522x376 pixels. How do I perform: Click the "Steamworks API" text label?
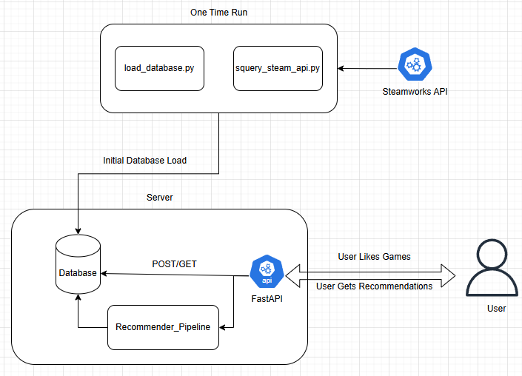click(413, 92)
